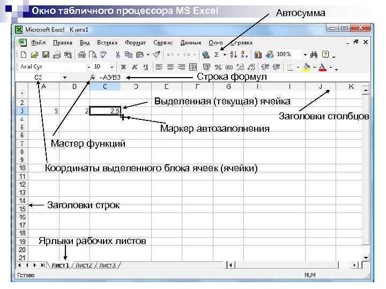Decrease decimal places
Image resolution: width=386 pixels, height=289 pixels.
[251, 67]
